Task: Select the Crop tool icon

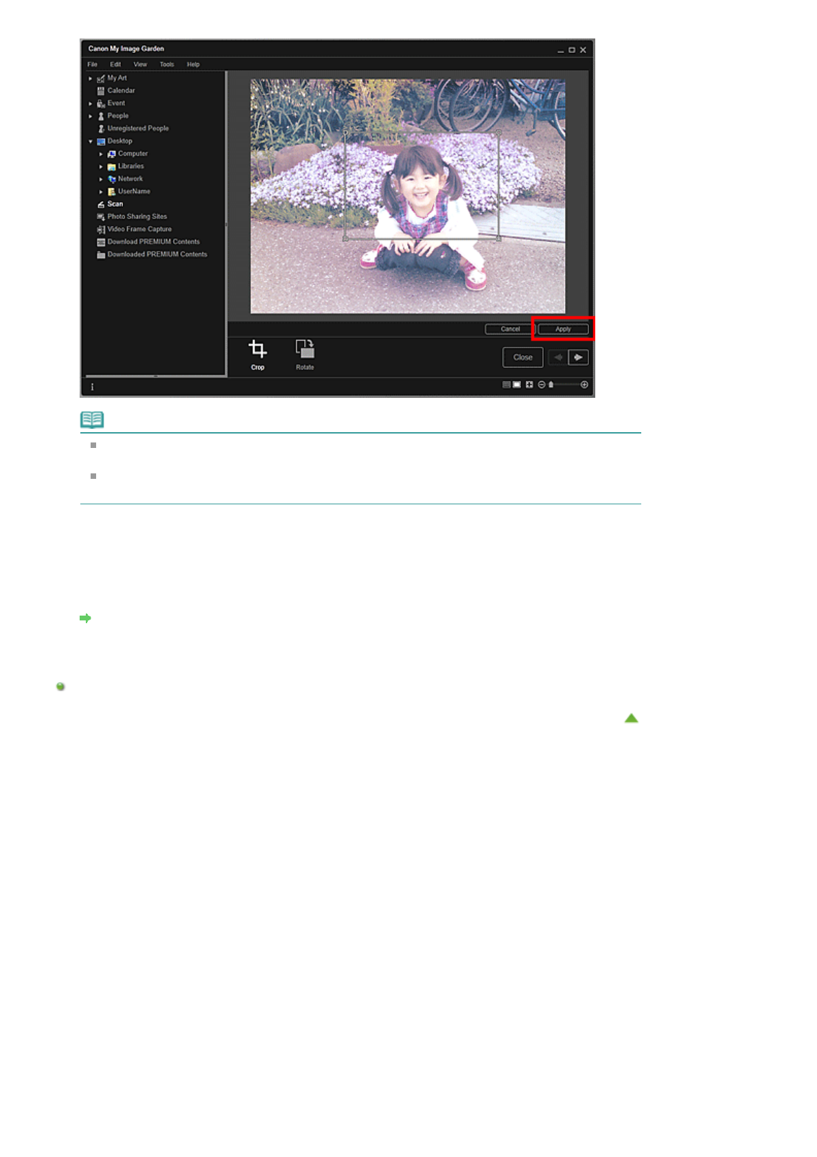Action: pyautogui.click(x=257, y=350)
